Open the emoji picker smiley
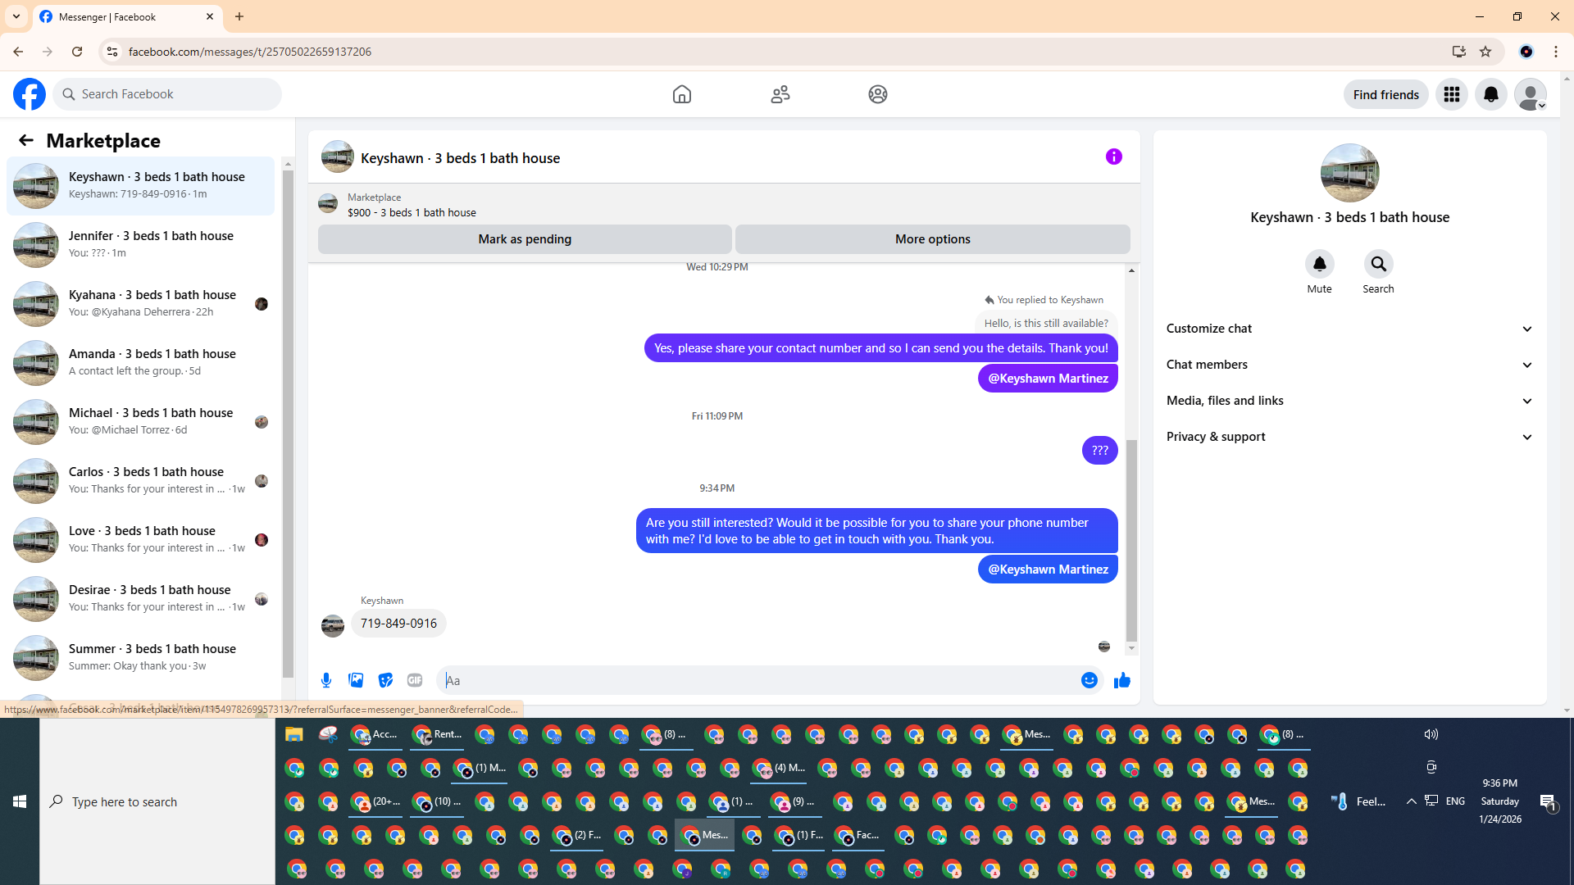 point(1089,680)
